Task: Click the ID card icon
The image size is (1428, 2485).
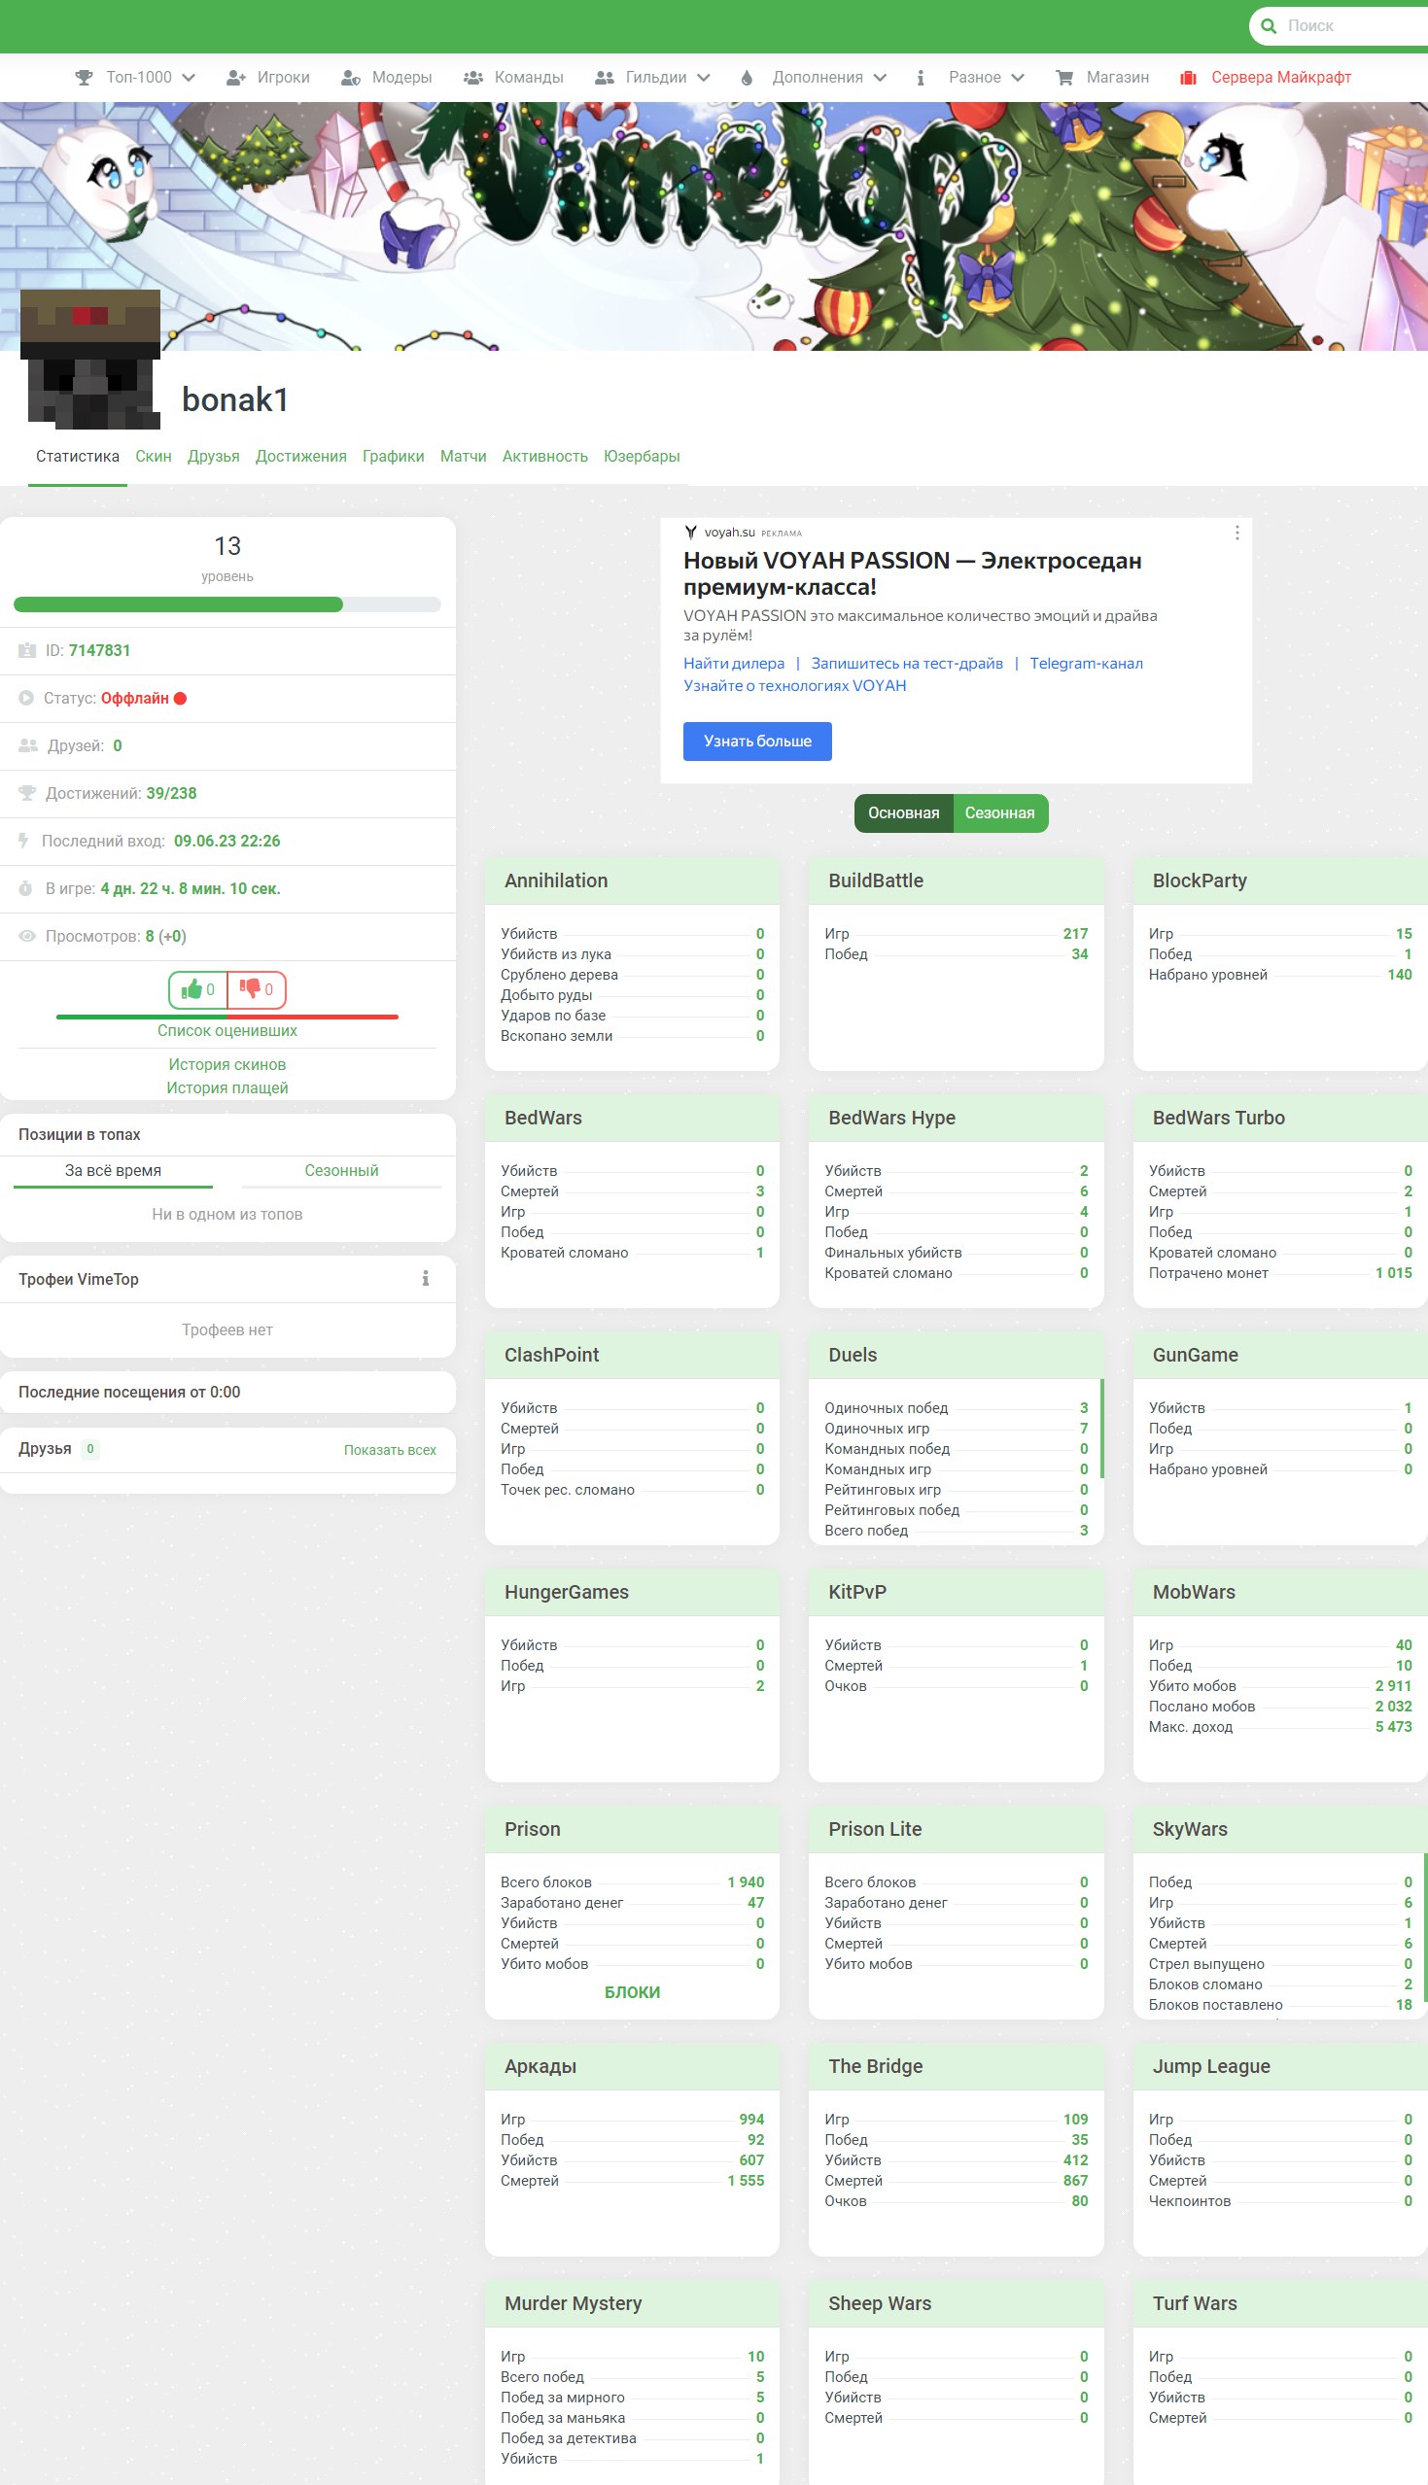Action: pos(26,651)
